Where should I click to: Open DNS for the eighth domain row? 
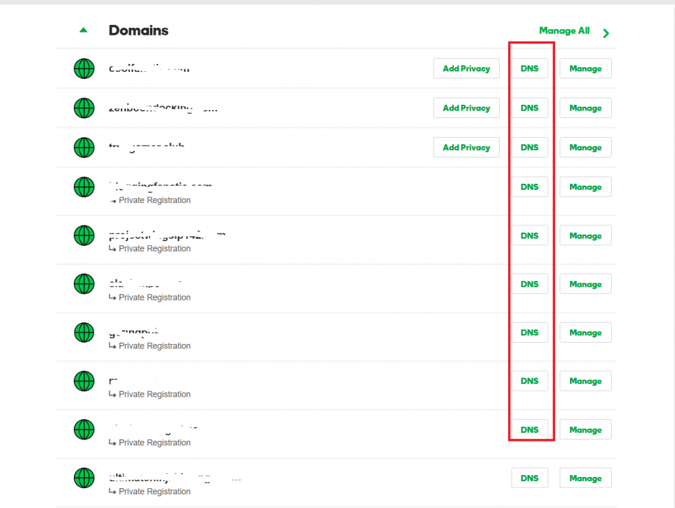pyautogui.click(x=529, y=381)
